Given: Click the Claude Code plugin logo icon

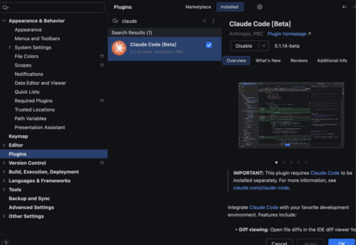Looking at the screenshot, I should tap(119, 48).
